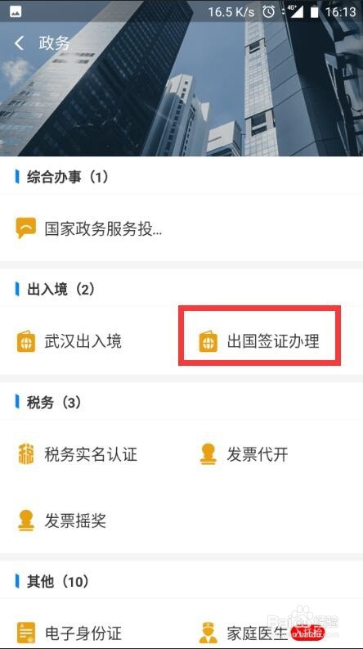Tap the 发票摇奖 stamp icon
363x649 pixels.
point(26,521)
